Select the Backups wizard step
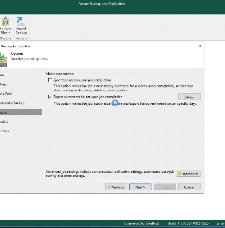This screenshot has width=225, height=228. (x=4, y=84)
